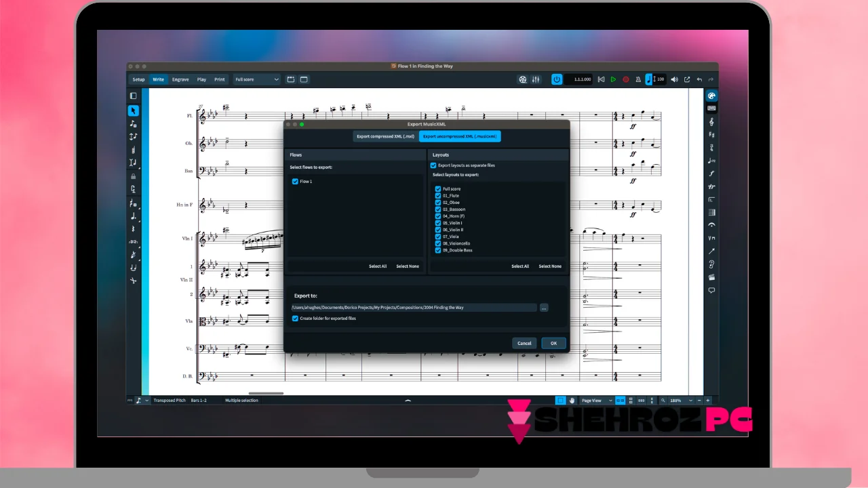Select the pitch-before-duration tool icon

134,136
